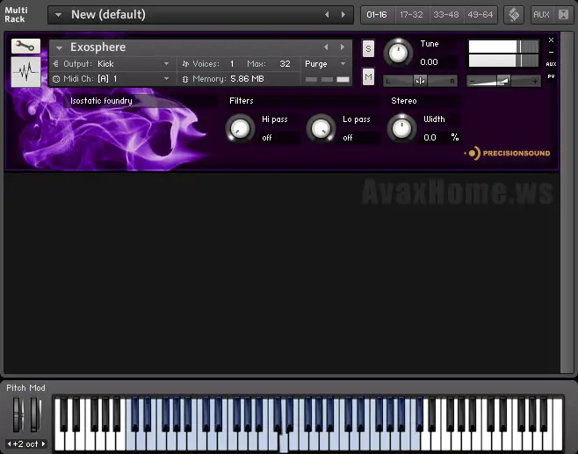The height and width of the screenshot is (454, 578).
Task: Click the output level meters
Action: point(503,54)
